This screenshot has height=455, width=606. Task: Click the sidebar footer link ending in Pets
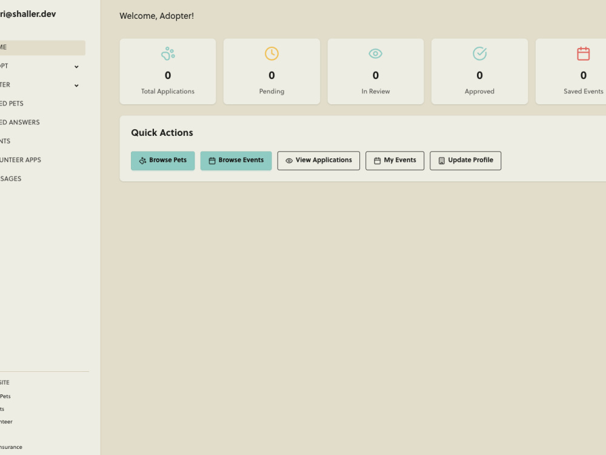[x=5, y=396]
